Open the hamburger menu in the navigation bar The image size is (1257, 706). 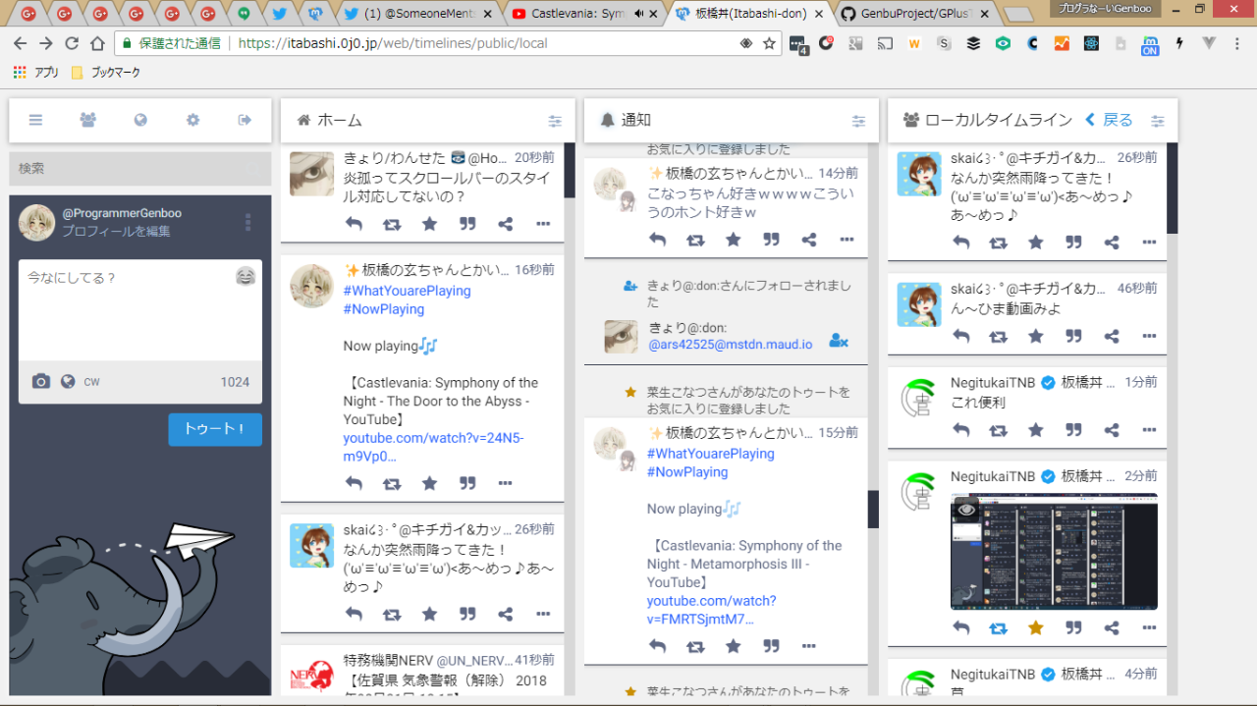pos(35,120)
